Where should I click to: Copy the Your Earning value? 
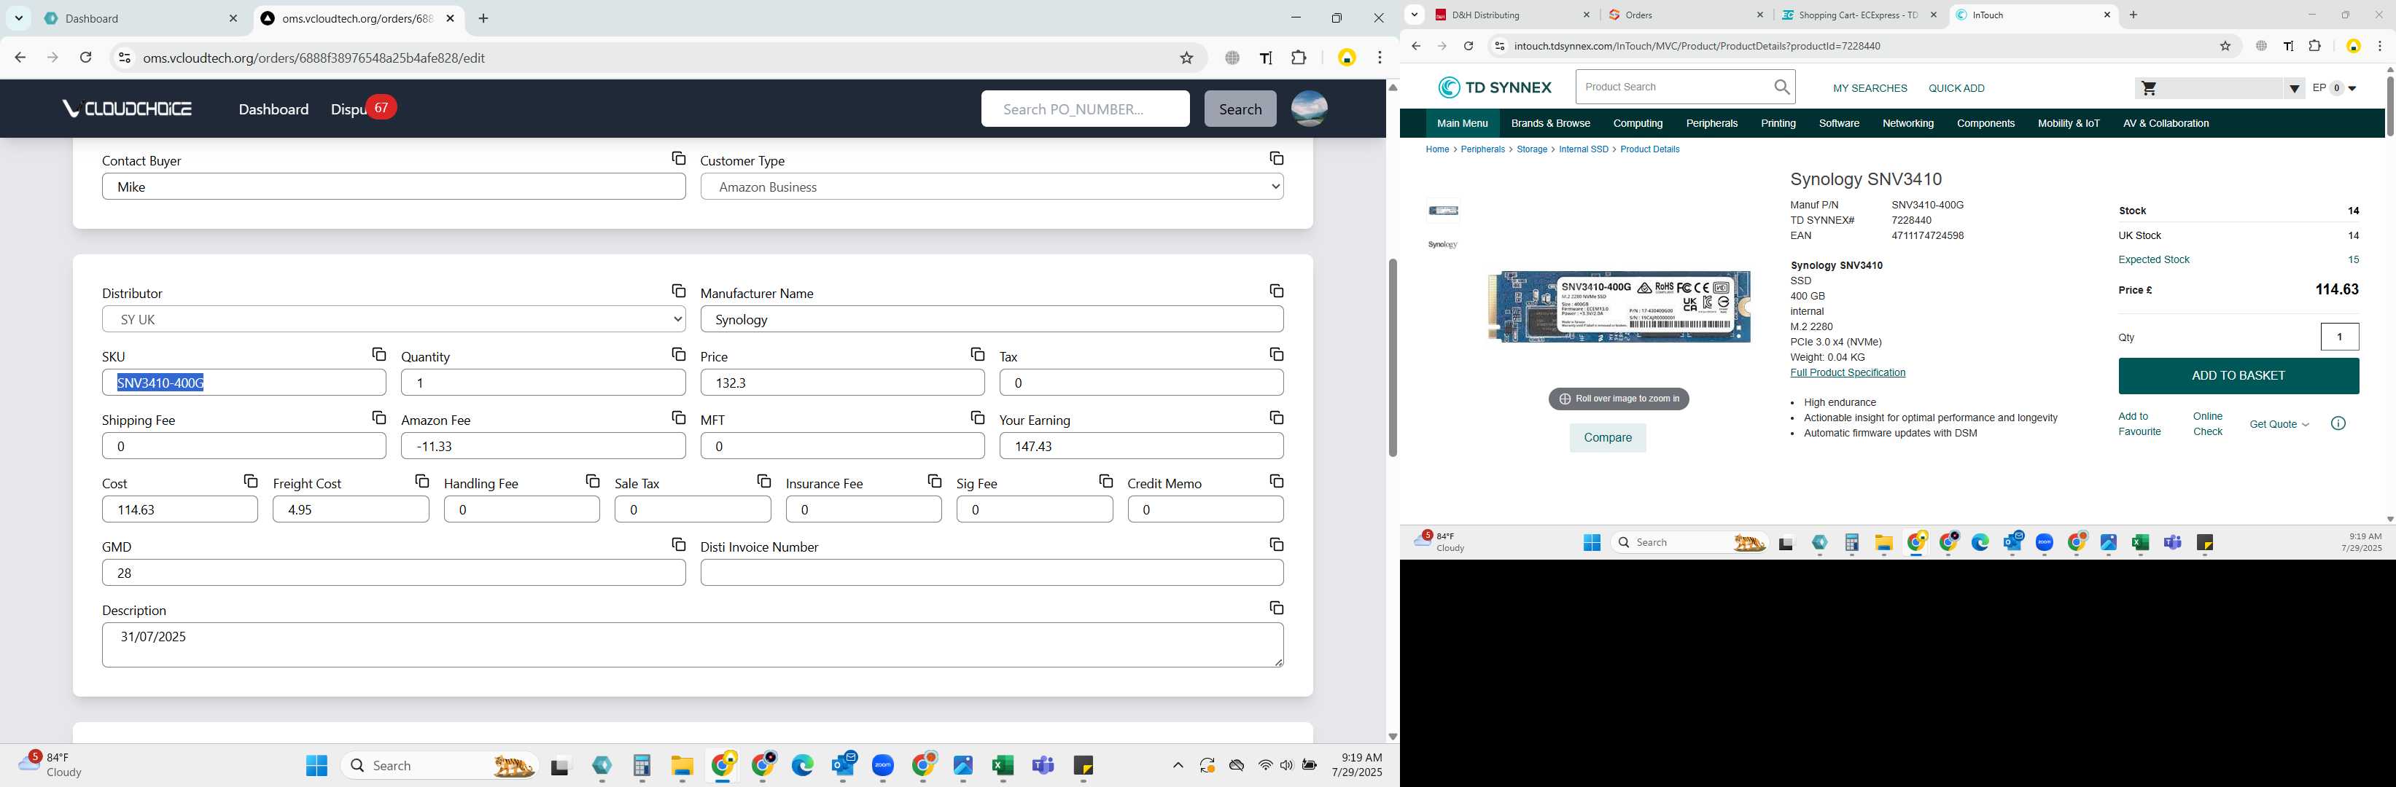(1276, 418)
